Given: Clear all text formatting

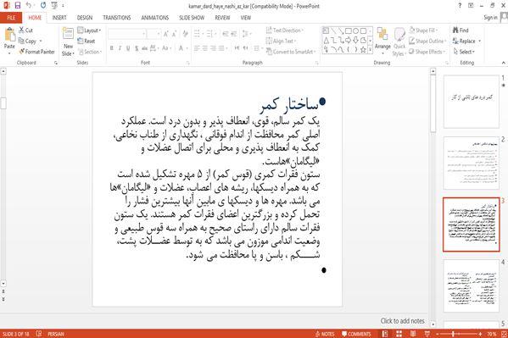Looking at the screenshot, I should click(186, 34).
